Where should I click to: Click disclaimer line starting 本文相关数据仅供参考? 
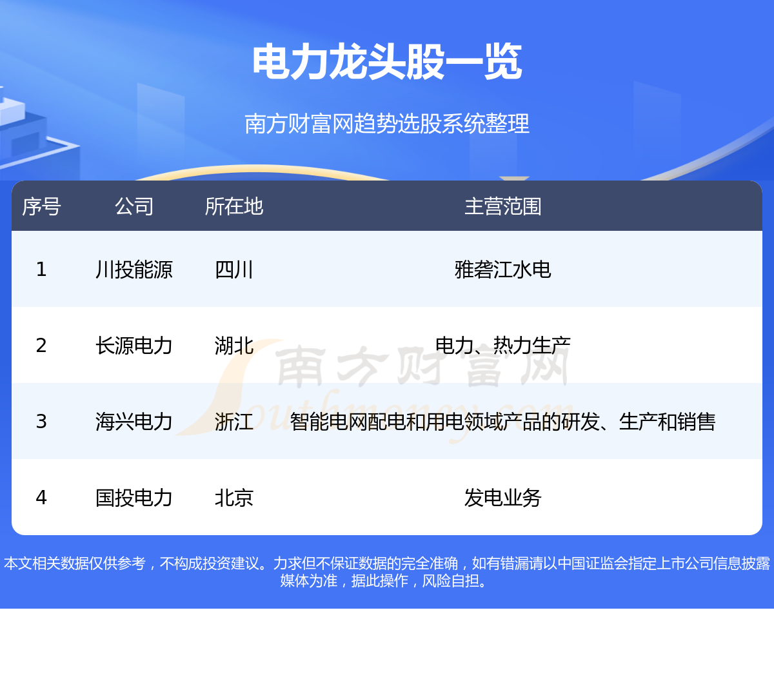[x=387, y=563]
